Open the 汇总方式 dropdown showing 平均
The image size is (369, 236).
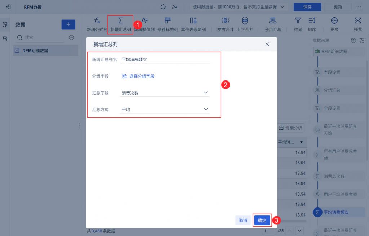(164, 109)
